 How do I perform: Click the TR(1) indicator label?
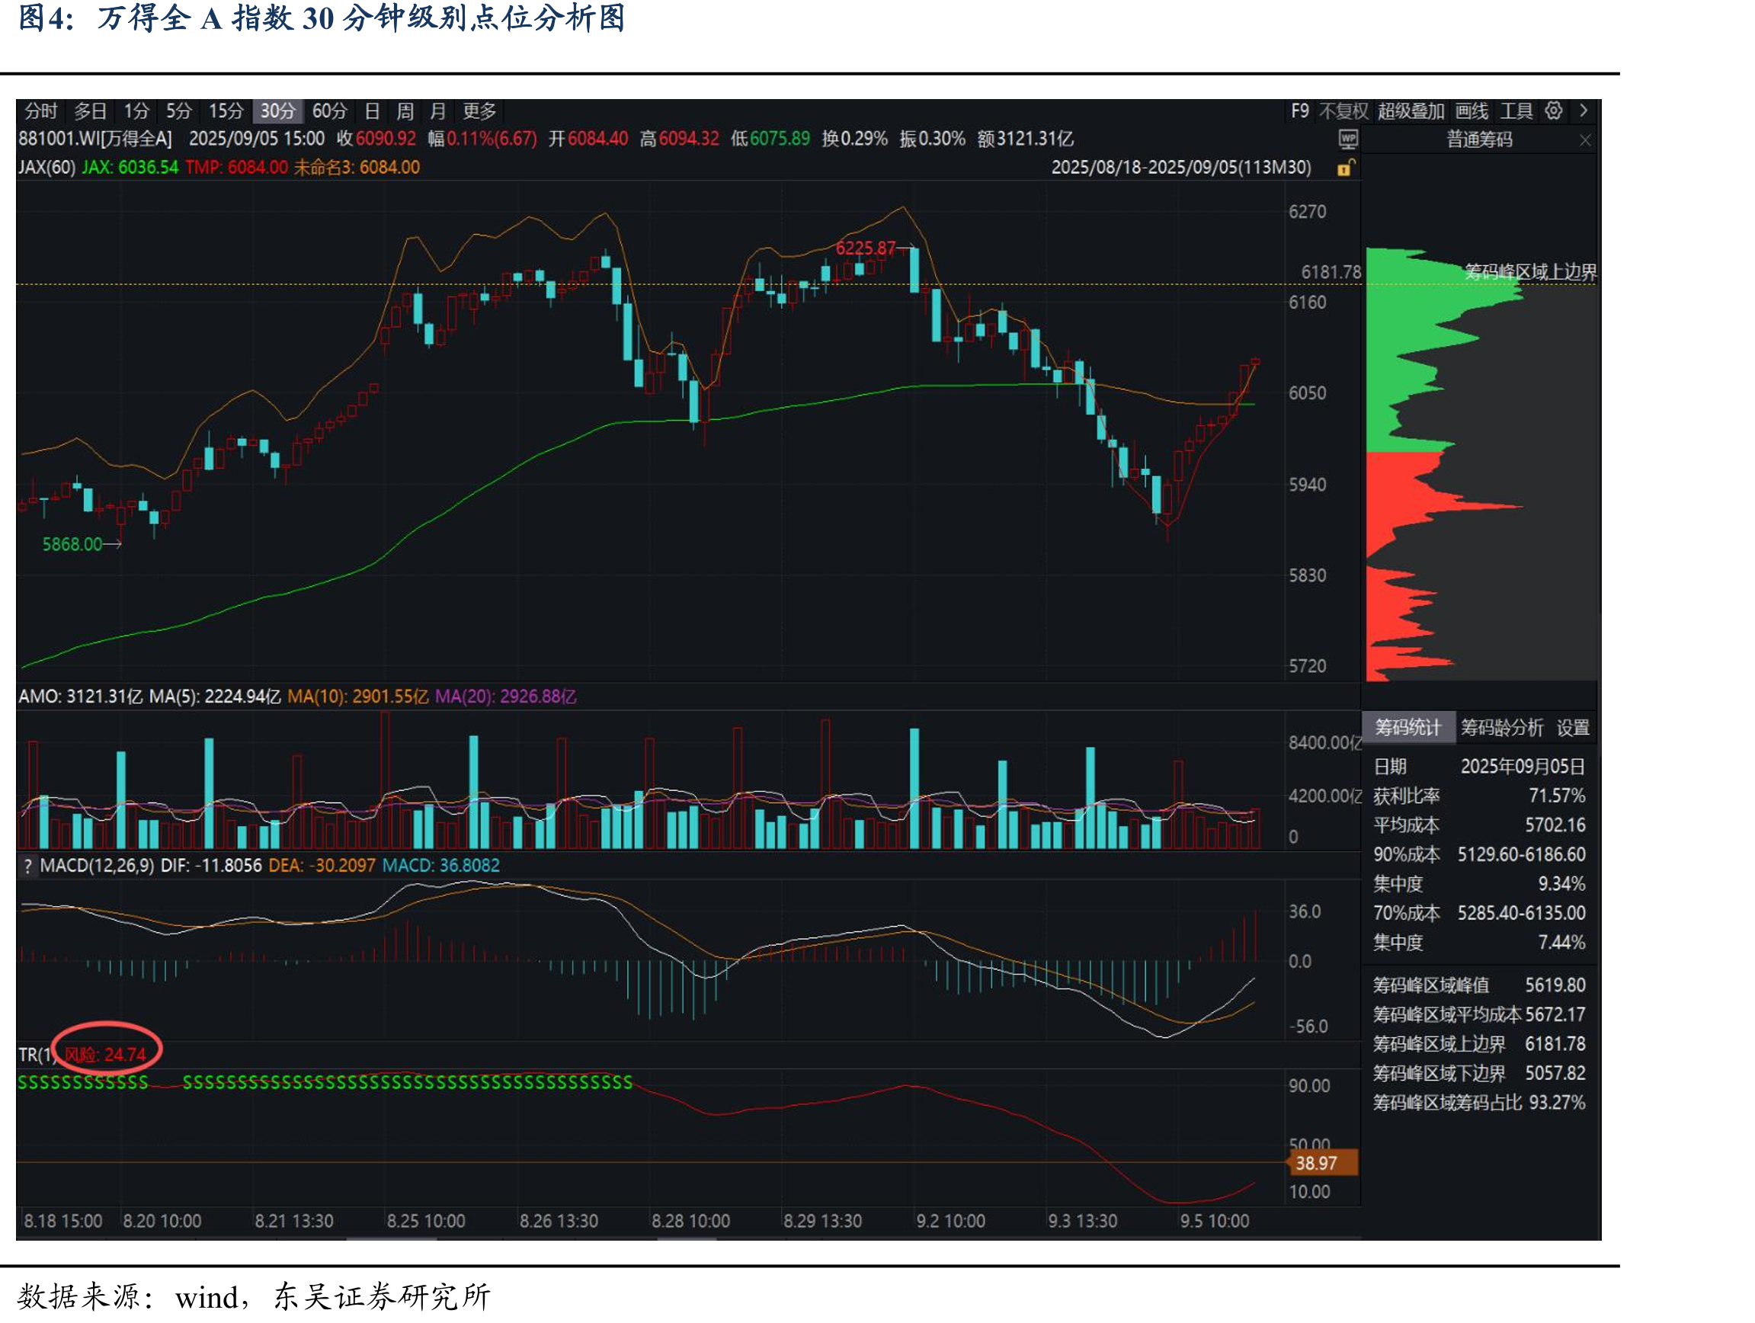tap(36, 1055)
